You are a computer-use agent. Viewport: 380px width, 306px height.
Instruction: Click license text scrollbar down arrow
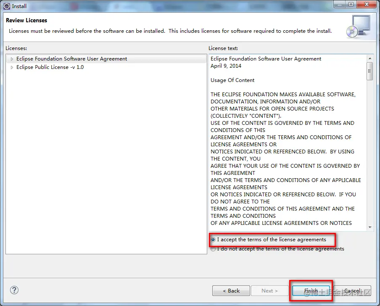[x=370, y=227]
